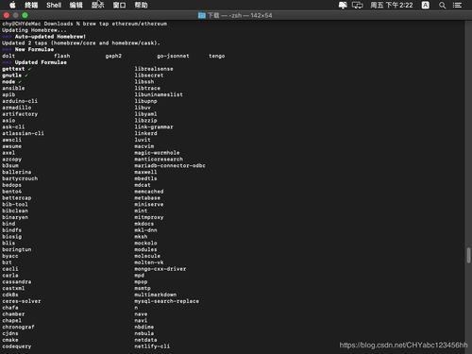Click the blog.csdn.net watermark link

click(403, 346)
